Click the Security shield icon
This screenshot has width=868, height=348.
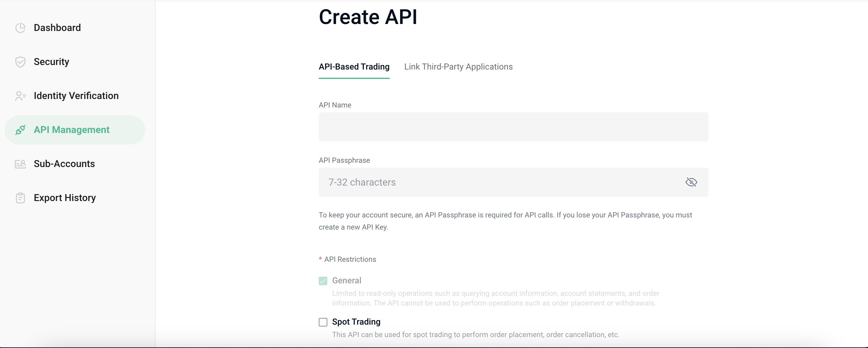[21, 62]
